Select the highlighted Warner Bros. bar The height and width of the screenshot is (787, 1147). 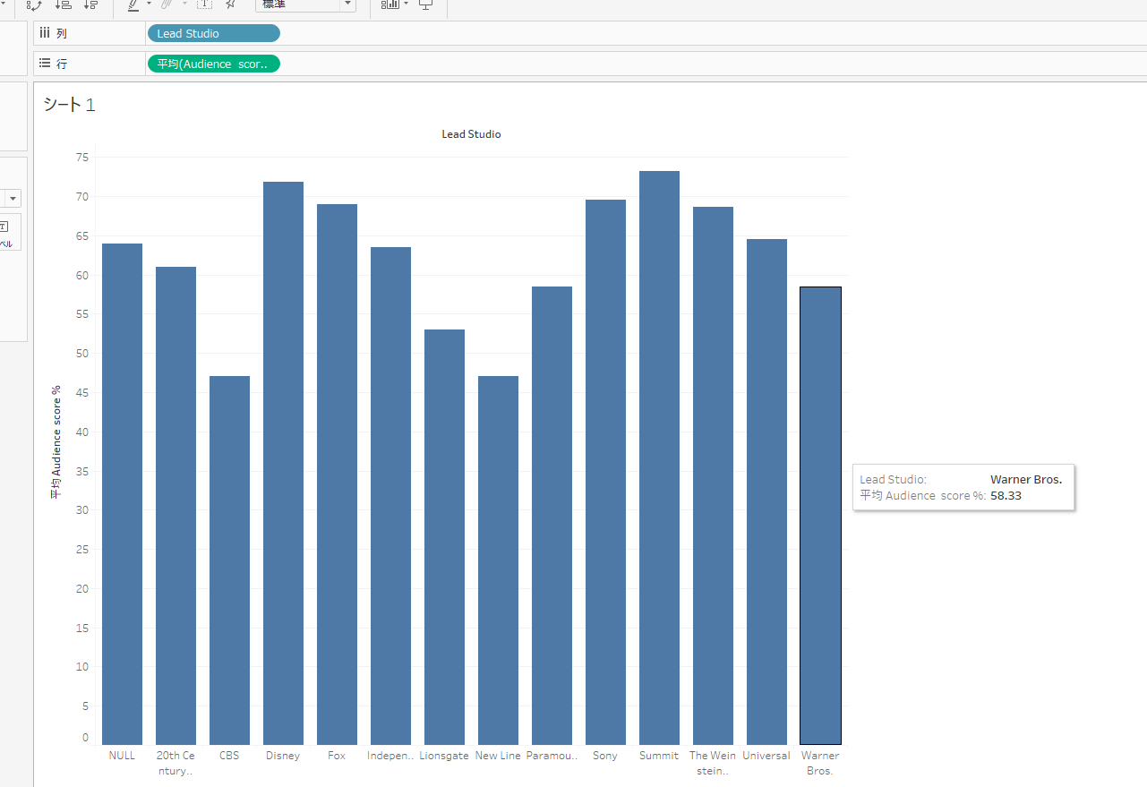[820, 516]
